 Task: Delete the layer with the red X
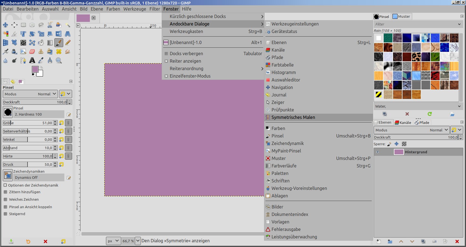457,241
